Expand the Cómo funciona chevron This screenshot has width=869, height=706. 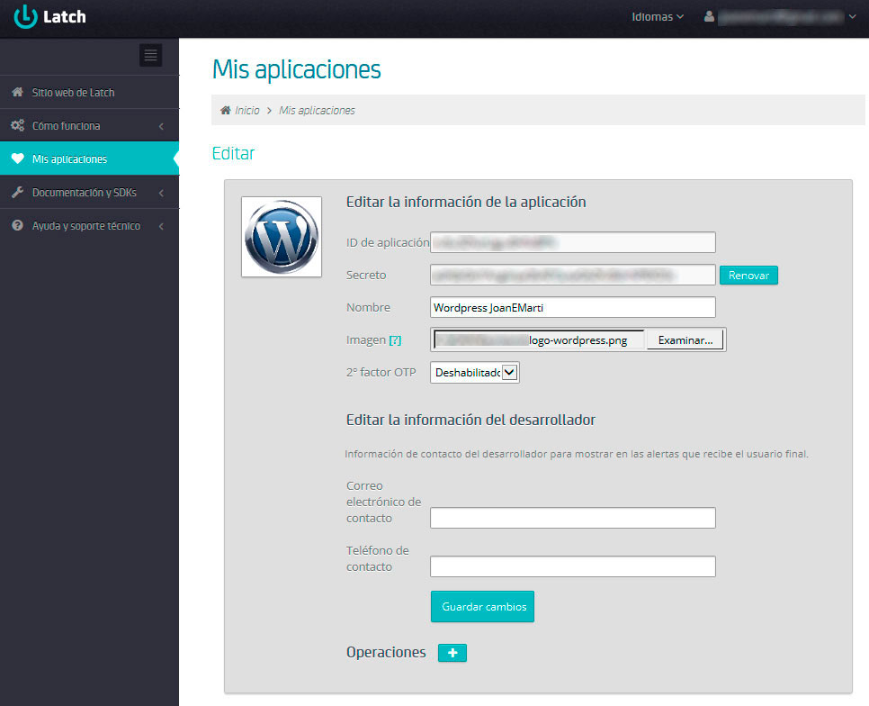point(161,126)
